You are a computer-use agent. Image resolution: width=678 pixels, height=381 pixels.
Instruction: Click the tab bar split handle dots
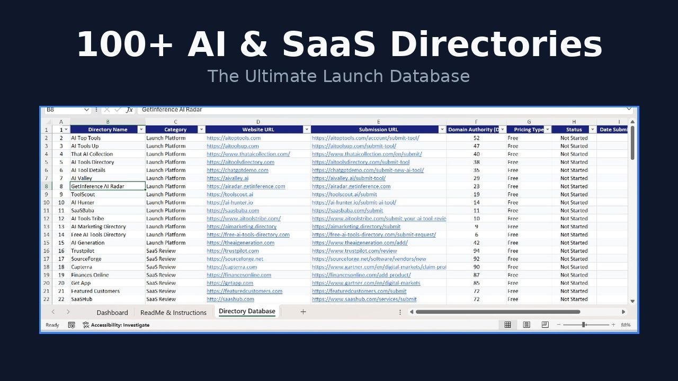pos(400,312)
